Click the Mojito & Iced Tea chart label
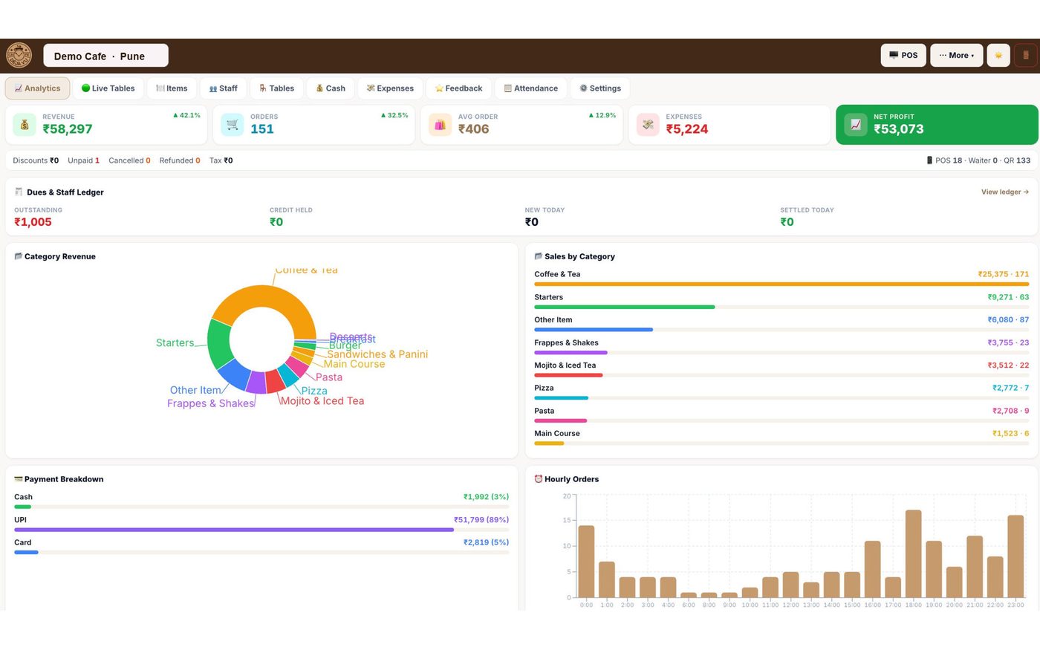Screen dimensions: 1040x650 click(322, 401)
